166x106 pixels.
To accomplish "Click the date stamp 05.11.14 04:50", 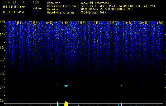I will 13,12.
